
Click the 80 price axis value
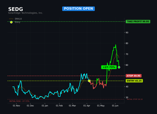click(x=127, y=43)
